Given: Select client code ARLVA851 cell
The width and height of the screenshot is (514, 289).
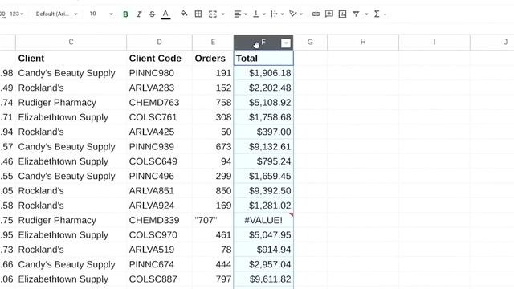Looking at the screenshot, I should point(159,191).
